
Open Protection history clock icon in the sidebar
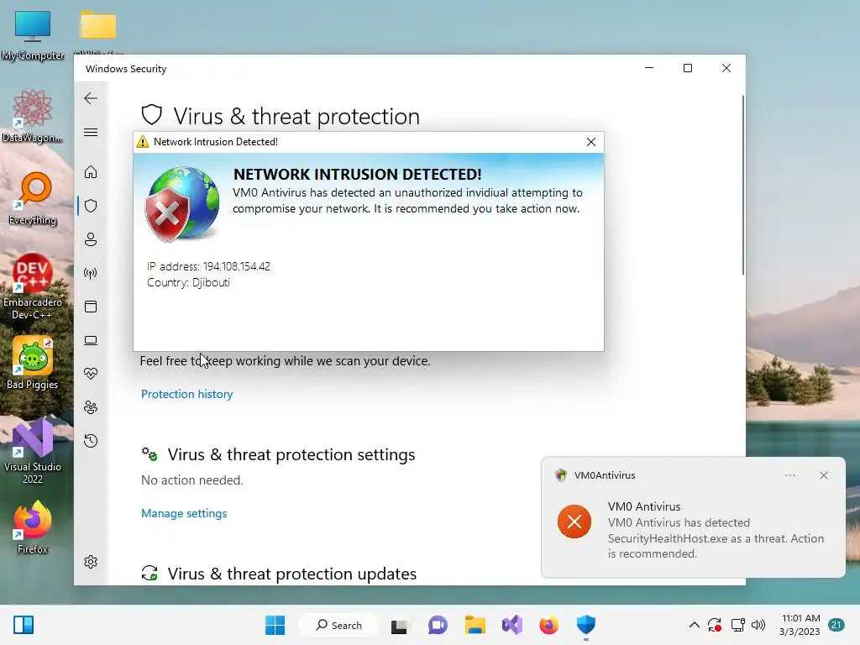91,441
